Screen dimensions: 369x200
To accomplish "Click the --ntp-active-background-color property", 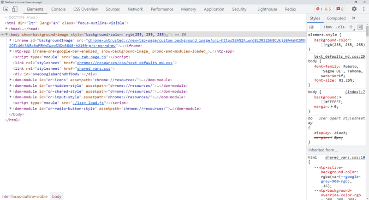I will coord(336,170).
